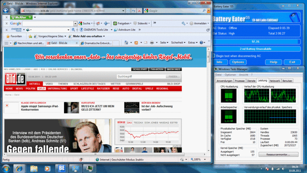Click the Favoriten star button

pos(14,36)
